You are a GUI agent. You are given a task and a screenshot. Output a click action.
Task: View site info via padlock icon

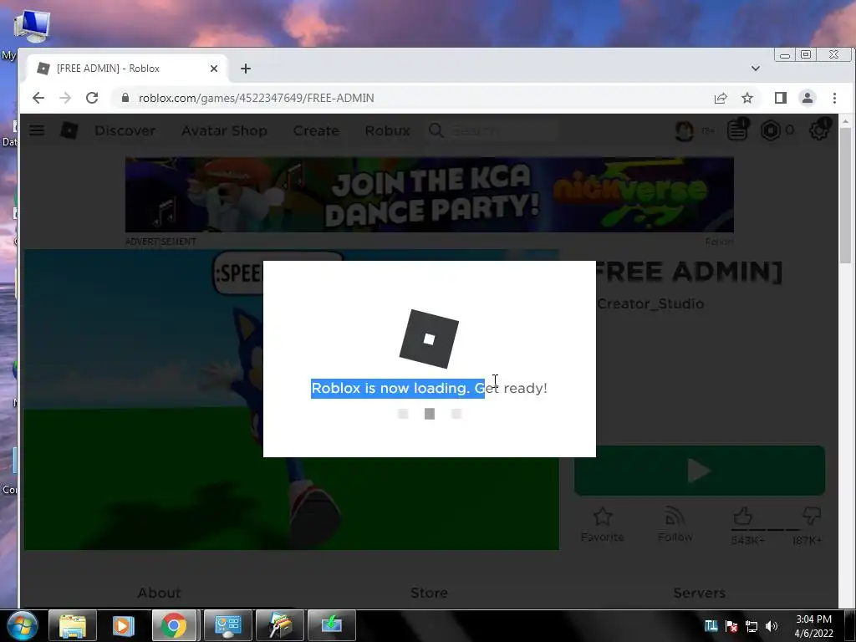125,98
